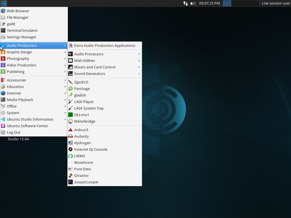Open the Audio Production category
Image resolution: width=291 pixels, height=218 pixels.
coord(34,46)
